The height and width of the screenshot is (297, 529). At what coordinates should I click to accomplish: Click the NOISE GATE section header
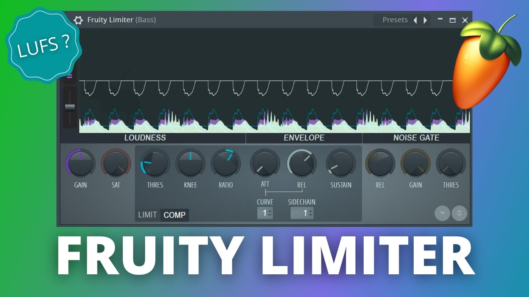(416, 138)
